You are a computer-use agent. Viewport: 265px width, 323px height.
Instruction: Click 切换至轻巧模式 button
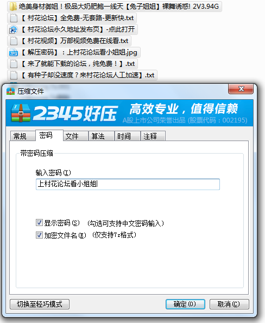pyautogui.click(x=40, y=304)
